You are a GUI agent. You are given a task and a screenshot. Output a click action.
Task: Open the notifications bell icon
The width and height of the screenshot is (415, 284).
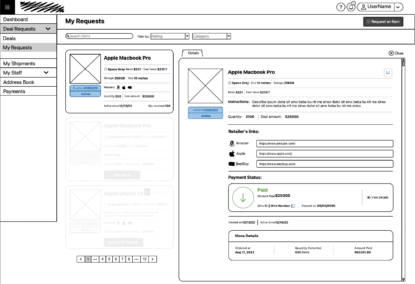tap(351, 7)
